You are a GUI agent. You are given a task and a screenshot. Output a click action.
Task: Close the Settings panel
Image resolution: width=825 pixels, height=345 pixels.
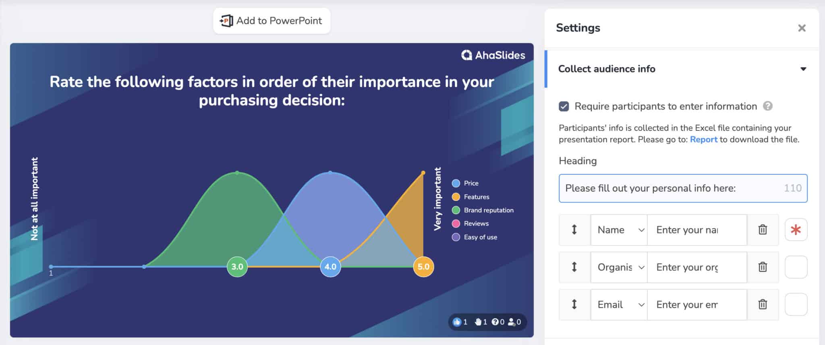(802, 28)
